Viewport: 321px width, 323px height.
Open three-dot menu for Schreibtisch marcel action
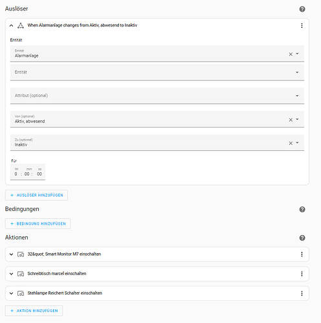click(302, 274)
